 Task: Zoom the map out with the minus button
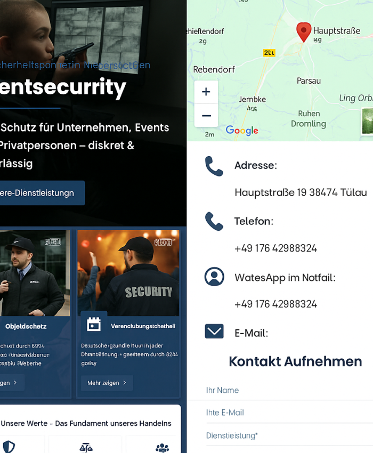[x=206, y=115]
